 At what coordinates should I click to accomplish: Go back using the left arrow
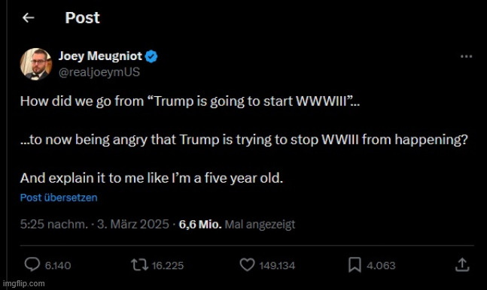point(29,18)
